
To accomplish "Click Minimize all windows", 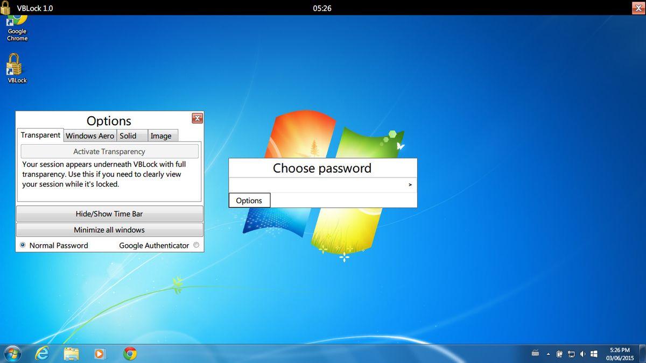I will [x=109, y=230].
